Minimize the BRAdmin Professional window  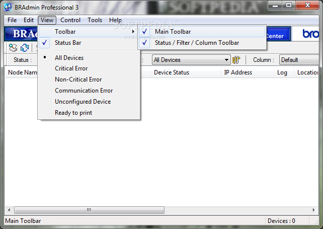click(275, 6)
